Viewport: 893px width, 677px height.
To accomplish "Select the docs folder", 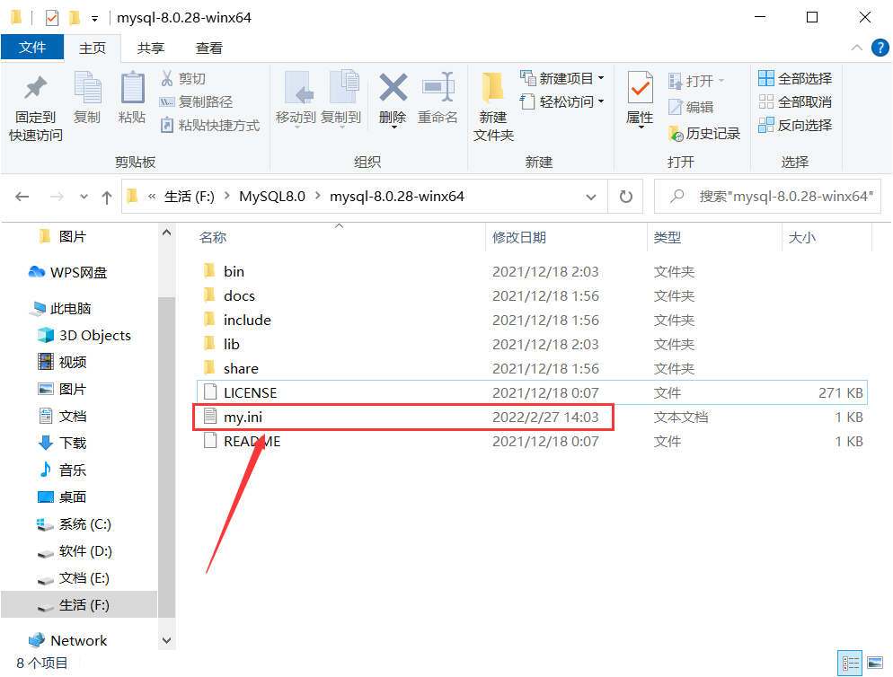I will (239, 296).
